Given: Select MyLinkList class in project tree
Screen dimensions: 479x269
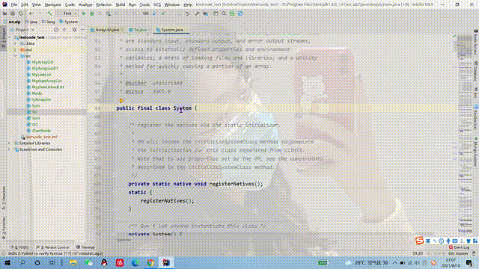Looking at the screenshot, I should [41, 75].
